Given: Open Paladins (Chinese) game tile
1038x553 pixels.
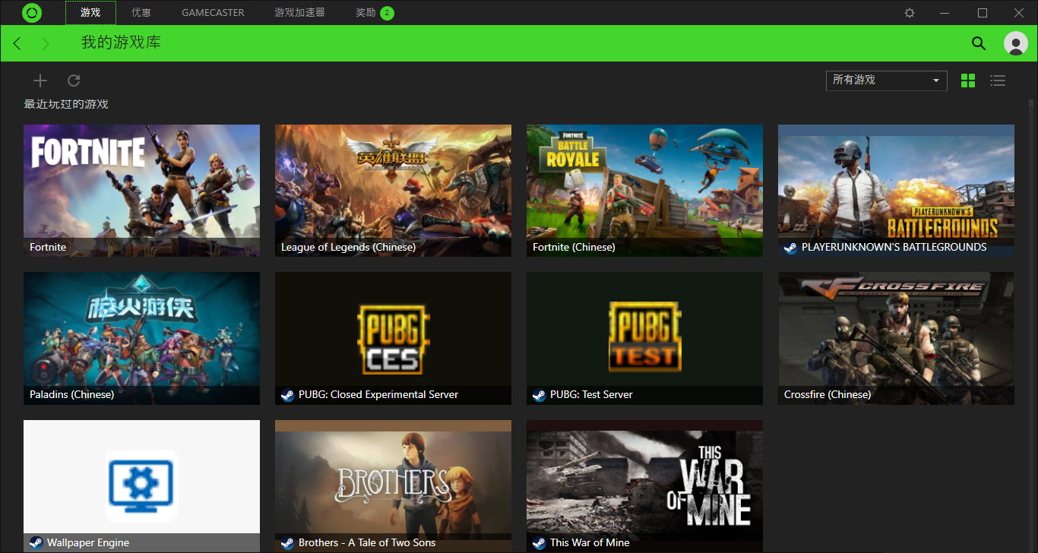Looking at the screenshot, I should pos(141,338).
